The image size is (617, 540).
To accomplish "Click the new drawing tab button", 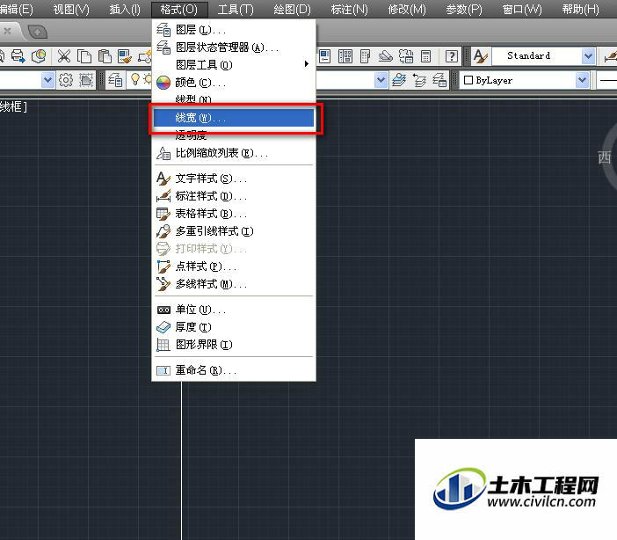I will tap(38, 32).
